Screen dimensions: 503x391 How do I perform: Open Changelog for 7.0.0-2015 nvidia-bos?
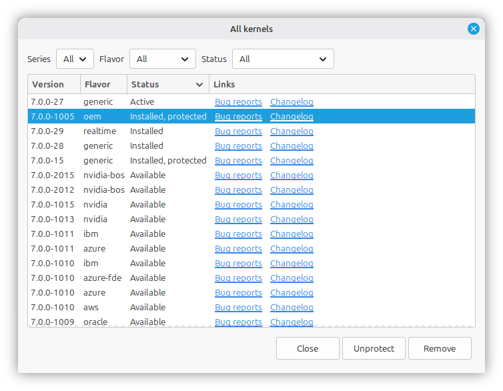(x=292, y=175)
